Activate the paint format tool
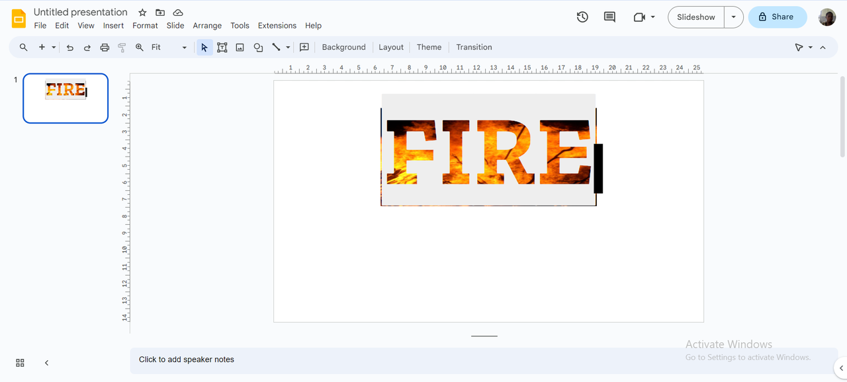Screen dimensions: 847x382 122,48
